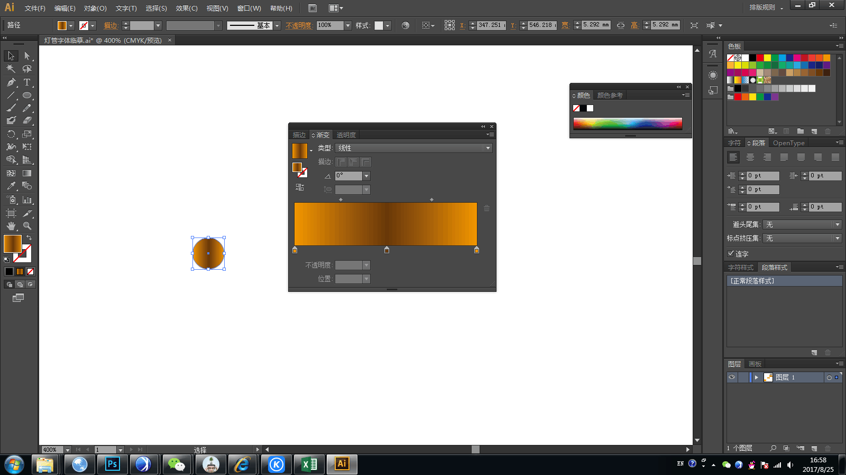Select the Line Segment tool
The image size is (846, 475).
pos(11,96)
